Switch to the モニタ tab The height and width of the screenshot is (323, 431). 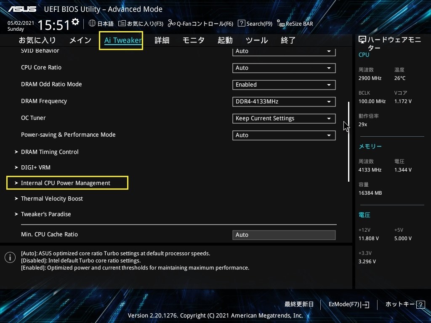[193, 40]
